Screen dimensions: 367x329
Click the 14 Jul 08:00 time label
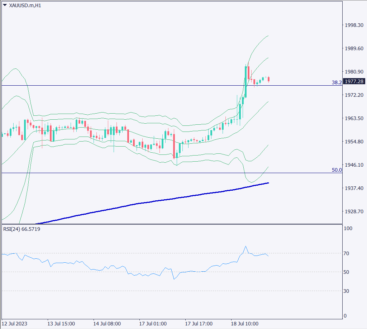(107, 324)
